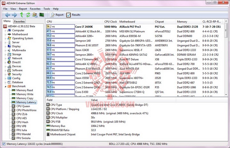
Task: Click the results list scroll down arrow
Action: coord(226,95)
